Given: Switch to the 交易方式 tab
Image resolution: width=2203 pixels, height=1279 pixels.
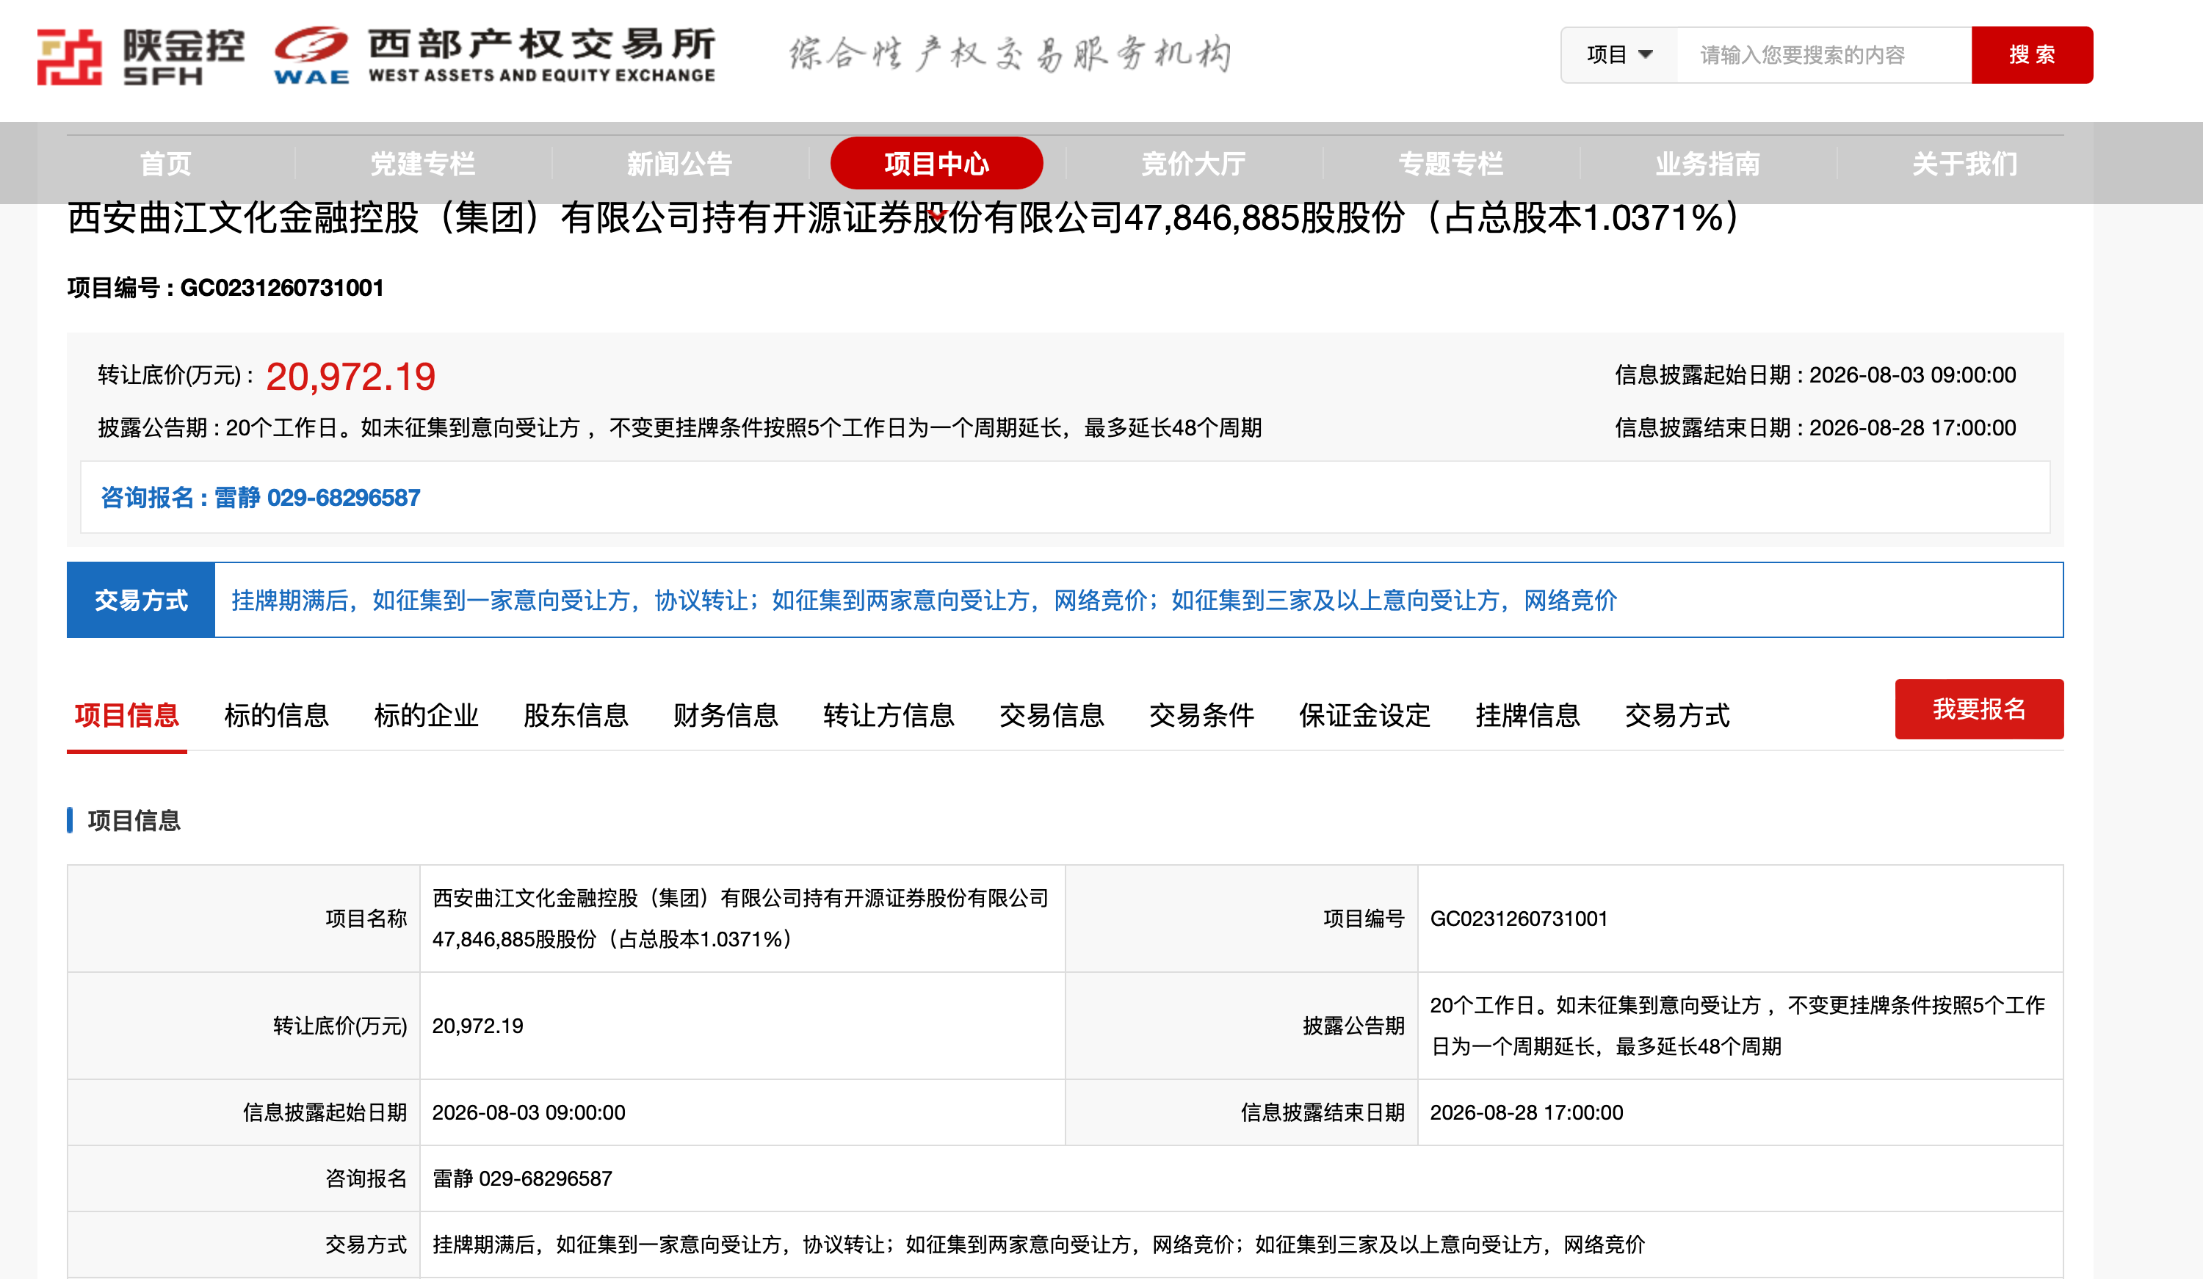Looking at the screenshot, I should click(x=1676, y=715).
